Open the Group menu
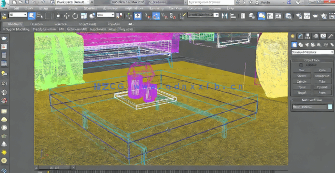Viewport: 335px width, 173px height. click(43, 8)
